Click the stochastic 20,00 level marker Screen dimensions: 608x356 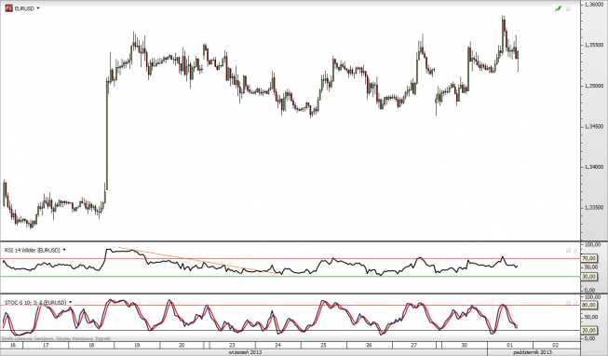pos(588,330)
